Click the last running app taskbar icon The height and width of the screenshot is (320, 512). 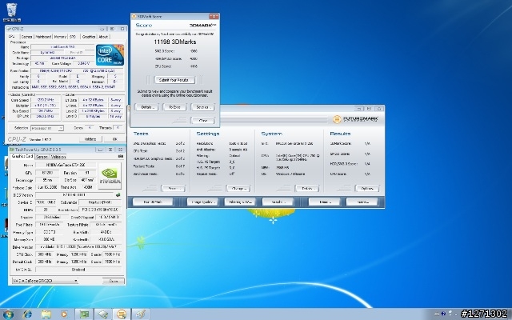[x=141, y=314]
